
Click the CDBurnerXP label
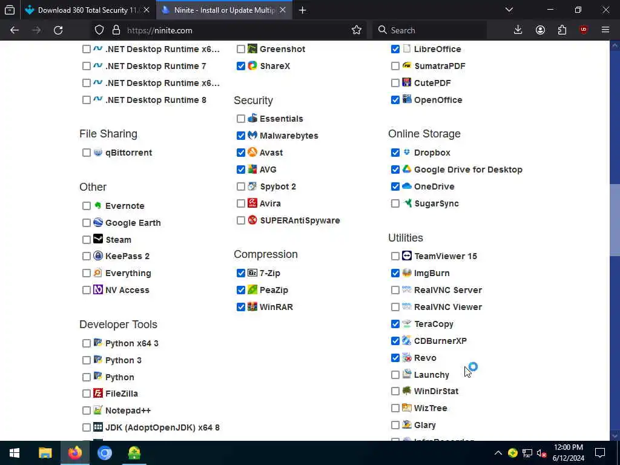click(440, 341)
